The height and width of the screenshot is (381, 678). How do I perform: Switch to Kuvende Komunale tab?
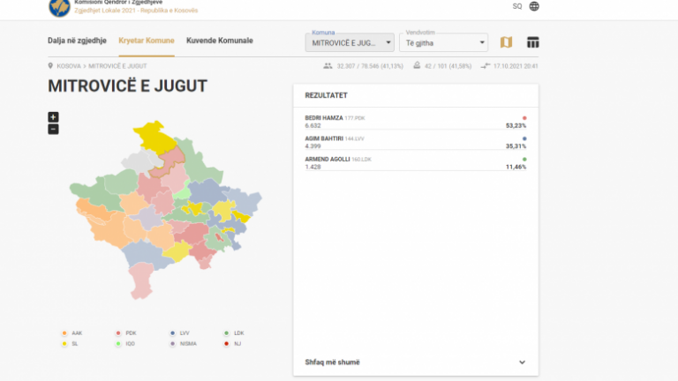click(x=219, y=41)
